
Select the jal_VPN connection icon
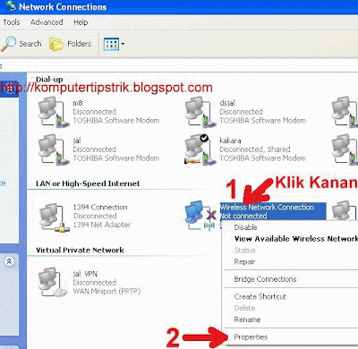pos(53,282)
